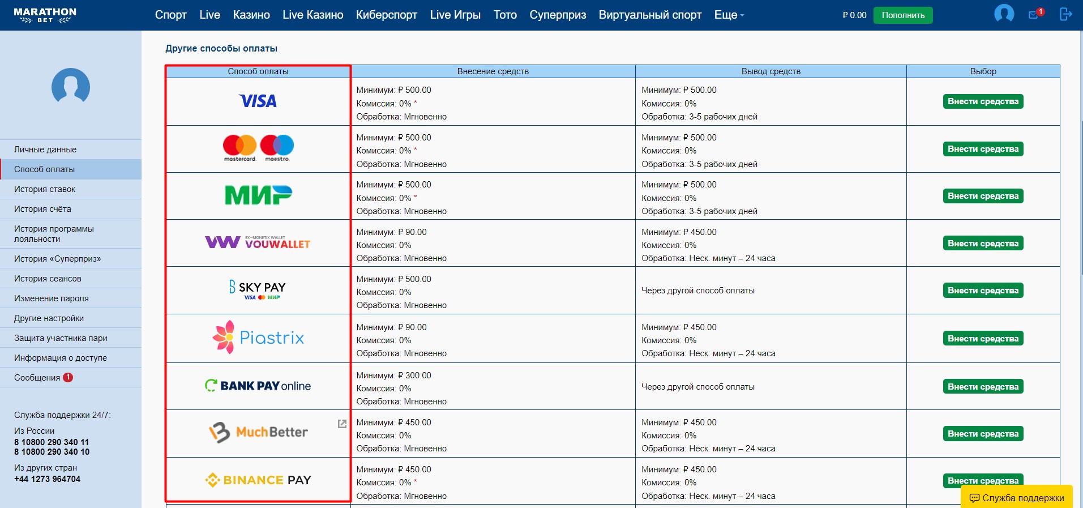Viewport: 1083px width, 508px height.
Task: Click the logout icon in header
Action: [1065, 14]
